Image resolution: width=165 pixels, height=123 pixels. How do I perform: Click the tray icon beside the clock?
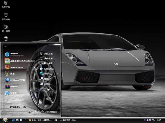[154, 120]
